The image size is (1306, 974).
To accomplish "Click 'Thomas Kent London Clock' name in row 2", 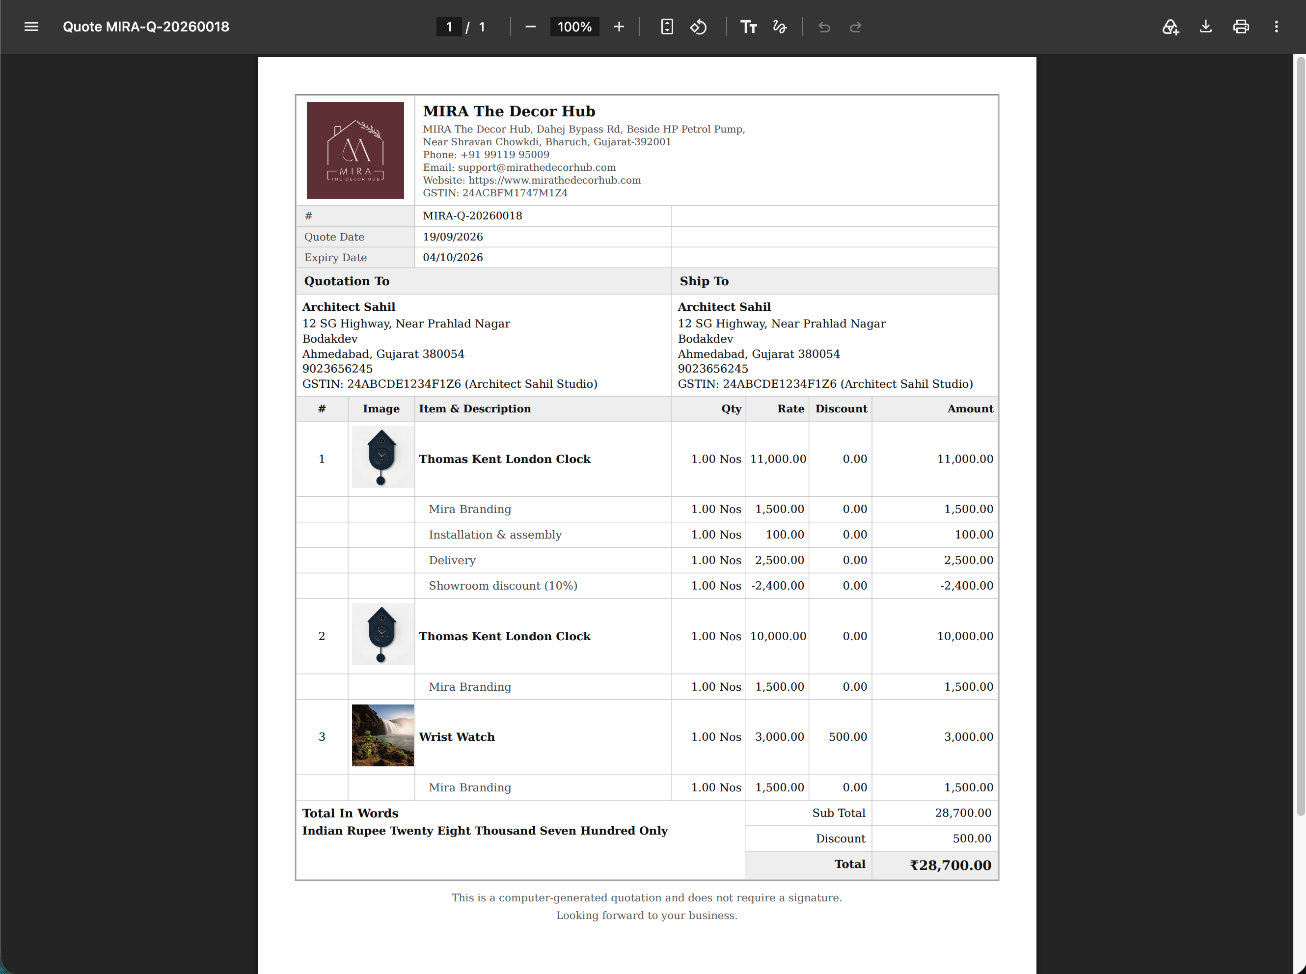I will pyautogui.click(x=505, y=637).
